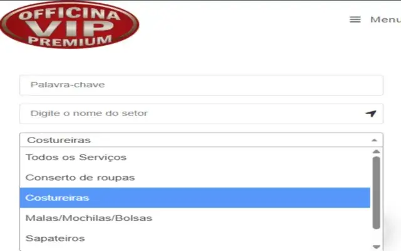Click the scrollbar track below the thumb
401x251 pixels.
coord(376,237)
